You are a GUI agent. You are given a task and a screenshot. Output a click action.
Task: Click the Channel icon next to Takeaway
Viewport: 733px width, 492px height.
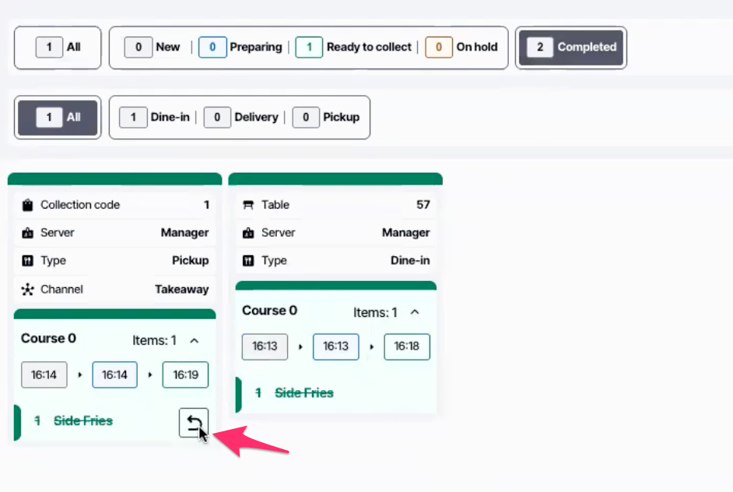pos(28,290)
